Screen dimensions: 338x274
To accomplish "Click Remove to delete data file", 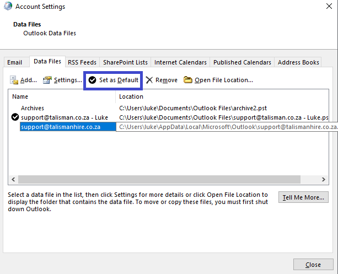I will pyautogui.click(x=162, y=80).
